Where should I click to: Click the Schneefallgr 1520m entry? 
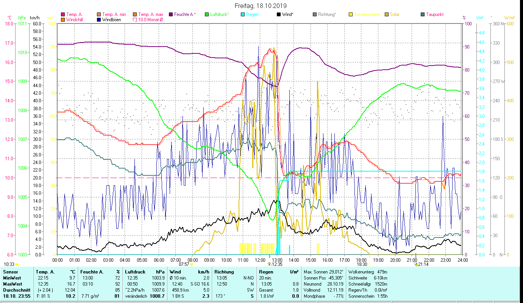tap(367, 284)
